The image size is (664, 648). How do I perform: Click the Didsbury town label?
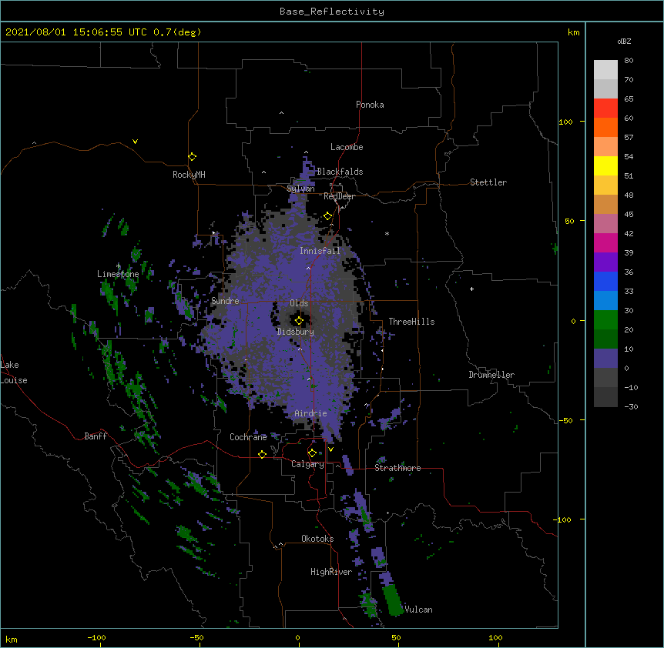[296, 332]
